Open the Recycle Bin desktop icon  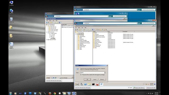click(x=11, y=20)
